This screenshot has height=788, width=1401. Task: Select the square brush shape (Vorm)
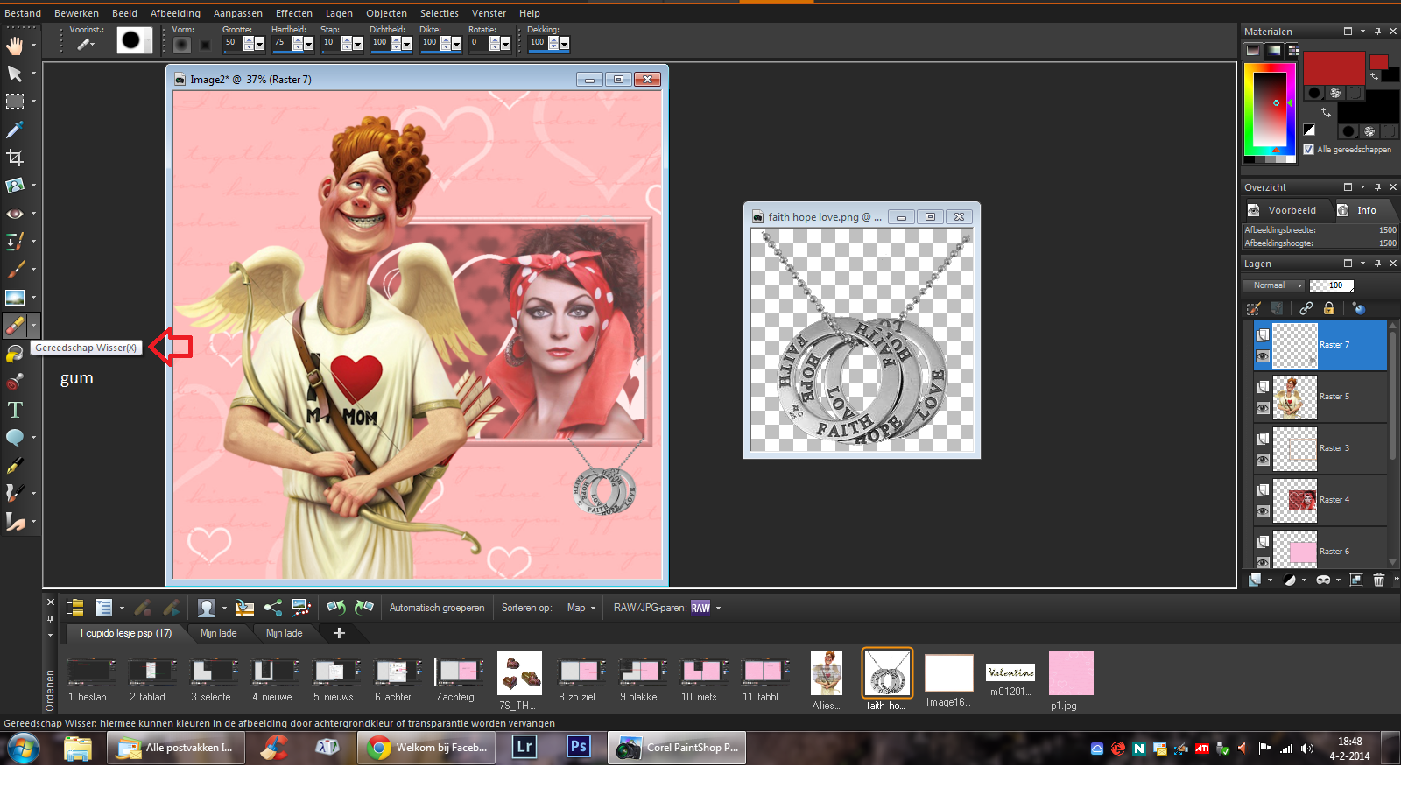[x=205, y=45]
